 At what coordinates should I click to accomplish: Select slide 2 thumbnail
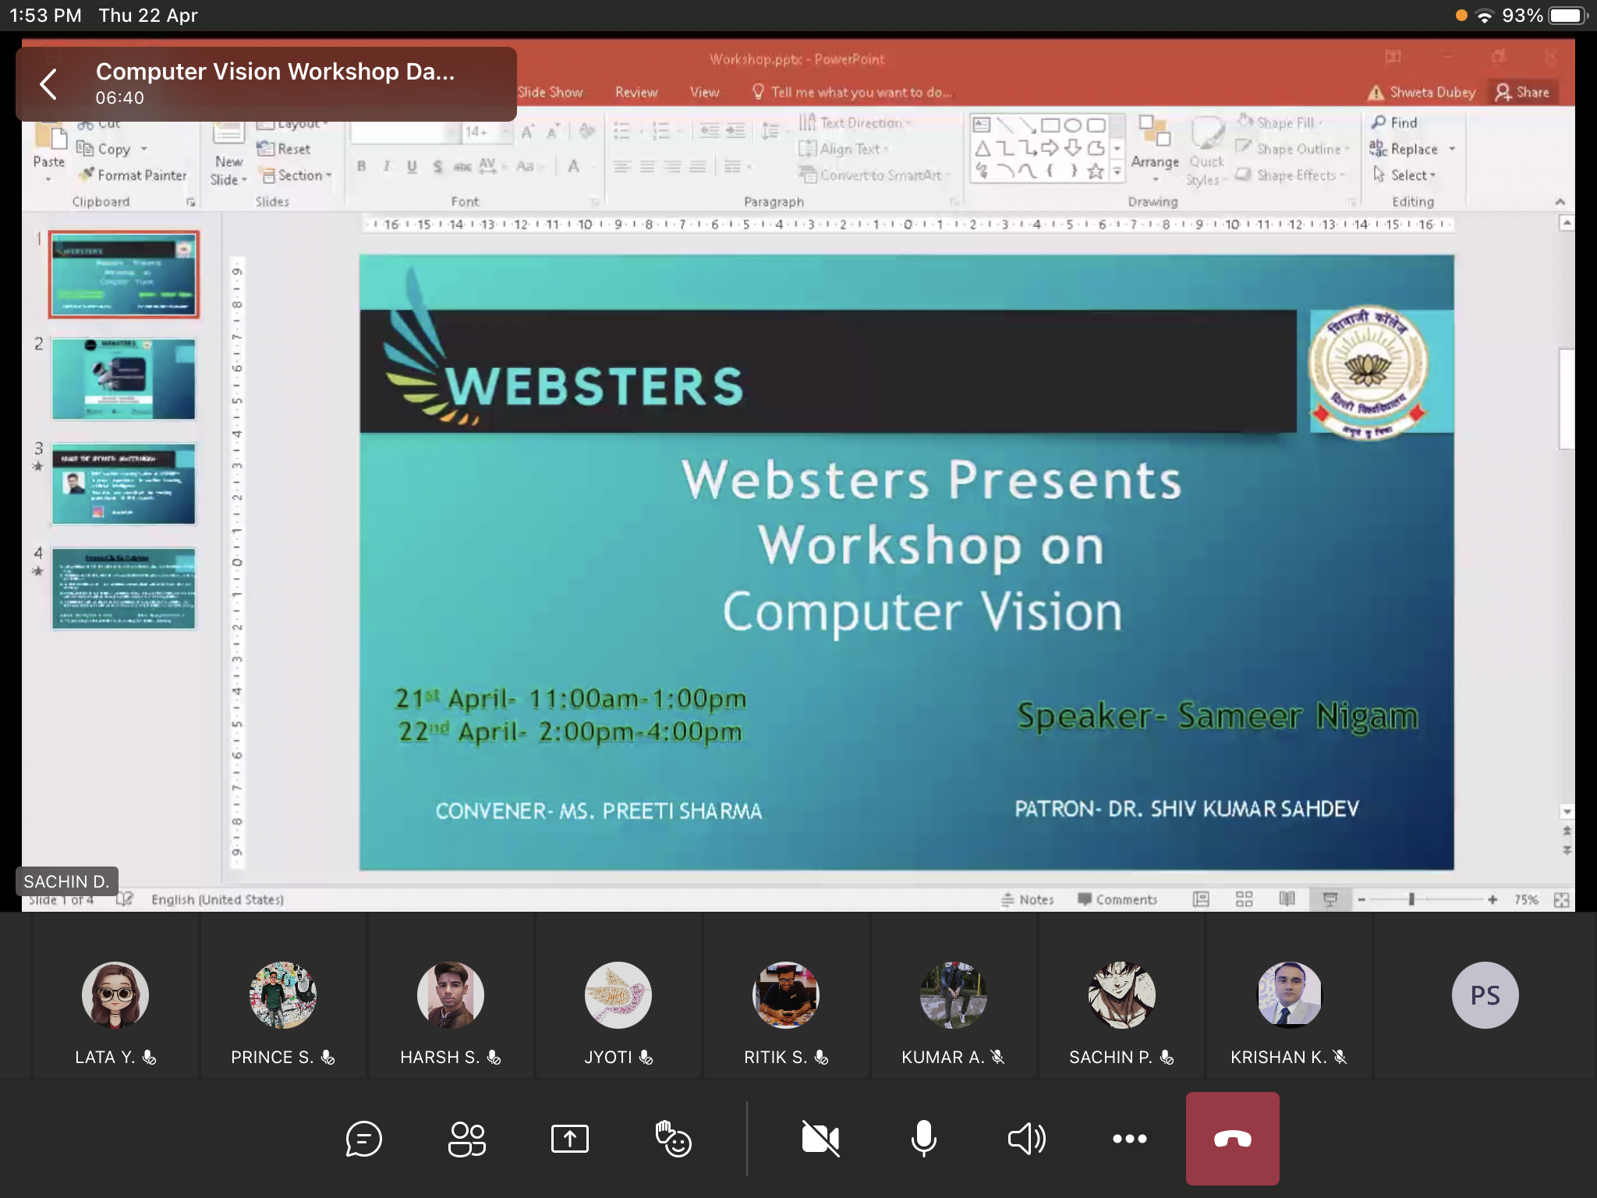(124, 380)
